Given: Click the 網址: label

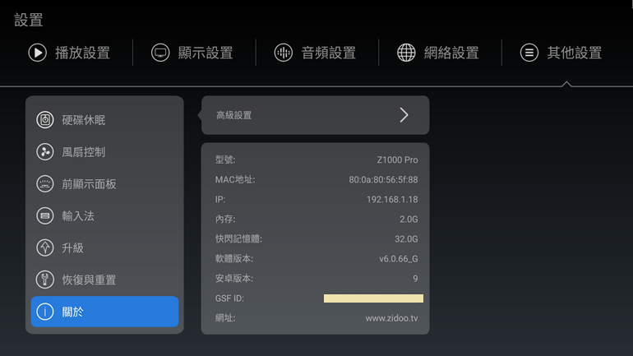Looking at the screenshot, I should [225, 318].
